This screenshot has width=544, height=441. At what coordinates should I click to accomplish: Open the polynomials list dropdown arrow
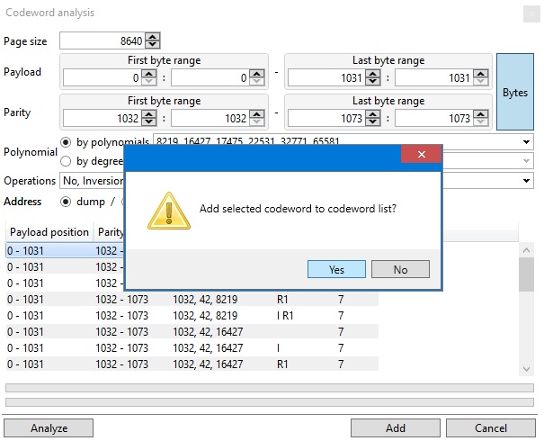pyautogui.click(x=526, y=142)
